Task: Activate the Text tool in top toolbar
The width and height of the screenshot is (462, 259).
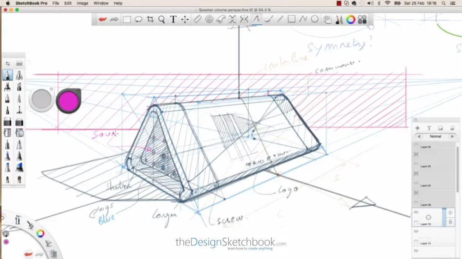Action: [x=173, y=19]
